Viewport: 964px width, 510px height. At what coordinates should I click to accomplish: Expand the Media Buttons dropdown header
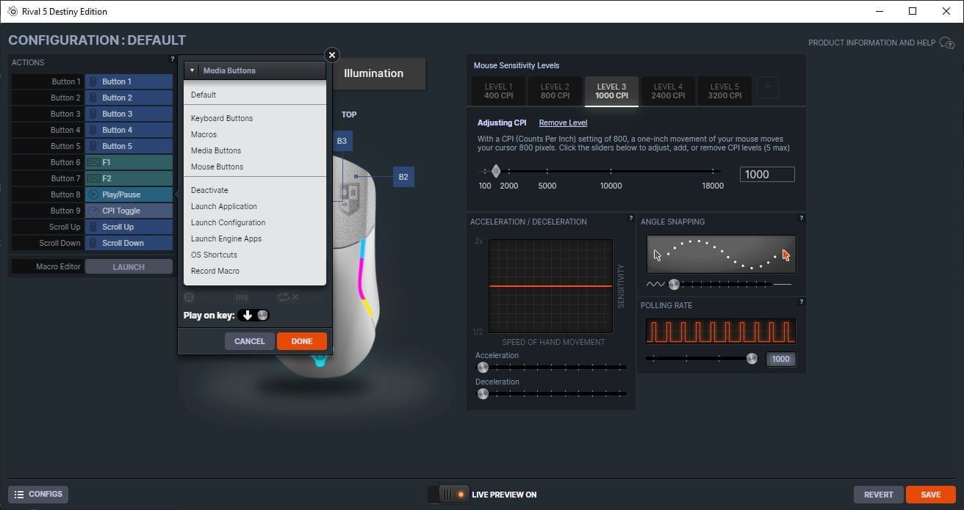tap(255, 70)
